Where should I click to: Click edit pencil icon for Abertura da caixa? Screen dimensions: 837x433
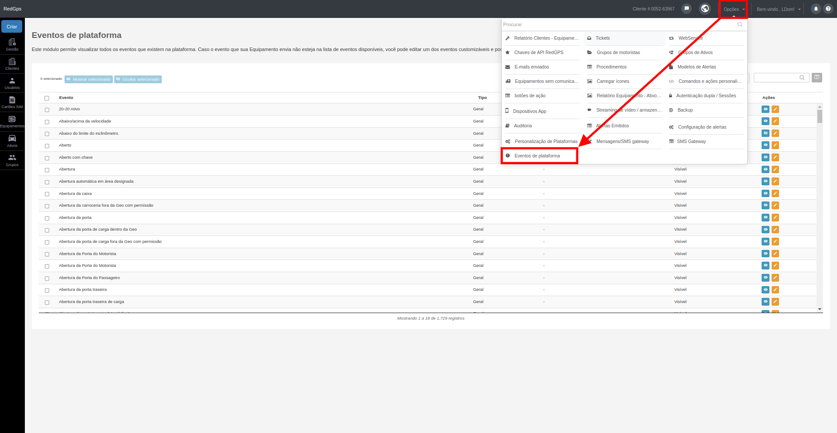tap(775, 193)
